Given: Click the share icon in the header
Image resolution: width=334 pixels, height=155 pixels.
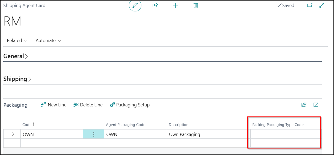Looking at the screenshot, I should (155, 5).
